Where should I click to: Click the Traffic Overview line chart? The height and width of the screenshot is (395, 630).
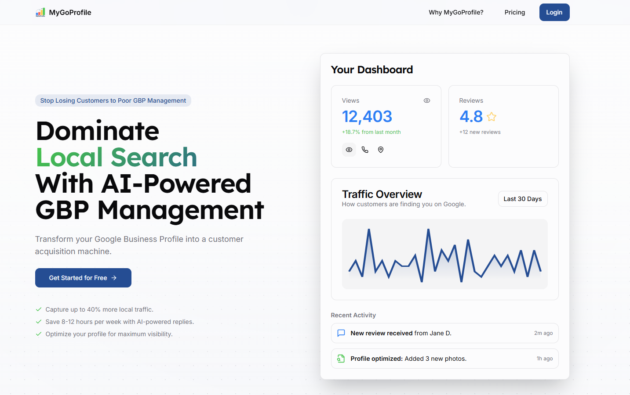tap(444, 254)
